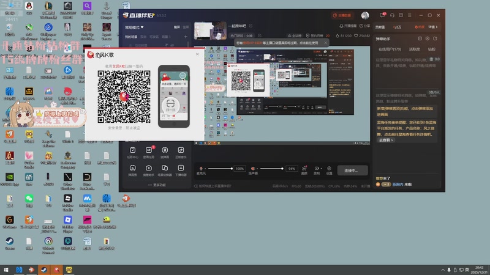The width and height of the screenshot is (490, 275).
Task: Show hidden tray icons chevron
Action: click(x=442, y=269)
